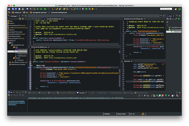The height and width of the screenshot is (126, 189).
Task: Click the Outline panel's first toolbar icon
Action: point(167,19)
